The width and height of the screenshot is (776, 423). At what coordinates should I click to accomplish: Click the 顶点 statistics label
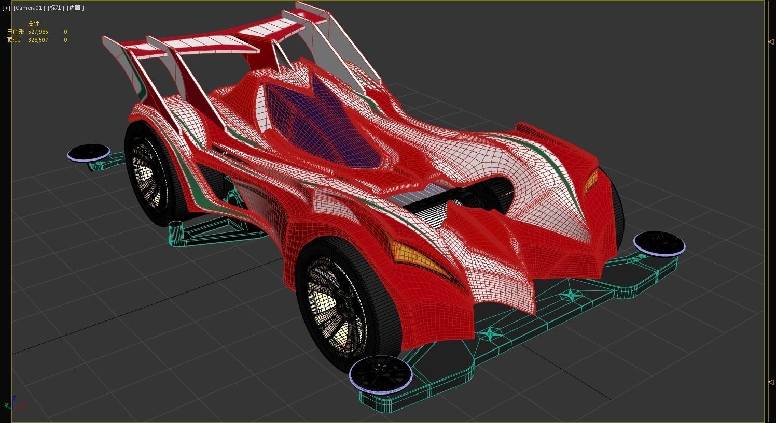(14, 40)
